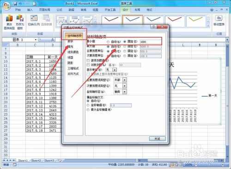
Task: Click the minimum value input field
Action: 151,42
